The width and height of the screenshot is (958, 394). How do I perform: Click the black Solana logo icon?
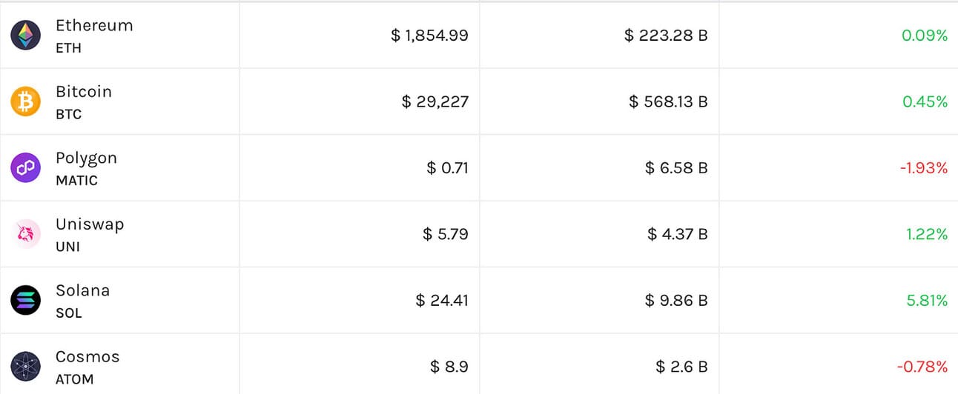(25, 300)
